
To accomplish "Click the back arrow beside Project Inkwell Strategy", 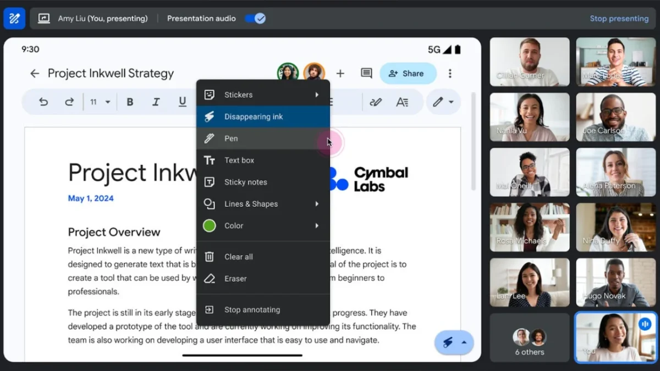I will [x=35, y=73].
